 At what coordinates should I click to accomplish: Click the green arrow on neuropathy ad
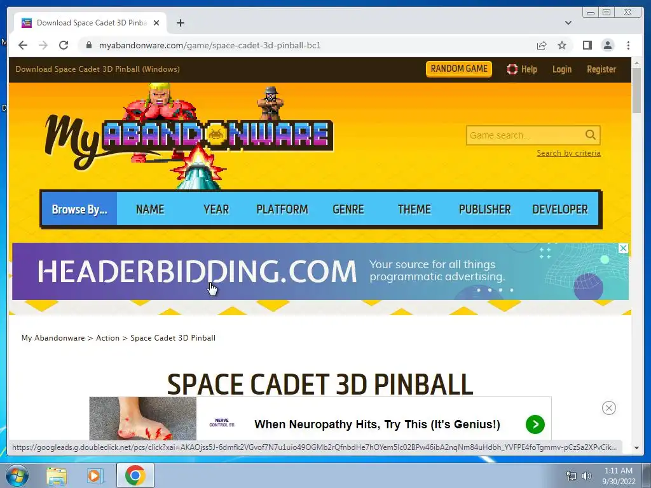pos(535,424)
